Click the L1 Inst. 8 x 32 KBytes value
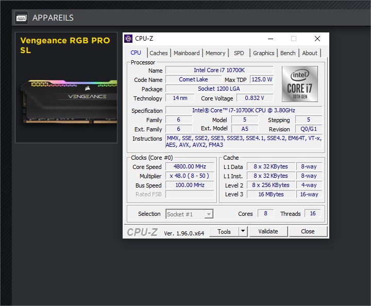The width and height of the screenshot is (371, 306). (271, 176)
